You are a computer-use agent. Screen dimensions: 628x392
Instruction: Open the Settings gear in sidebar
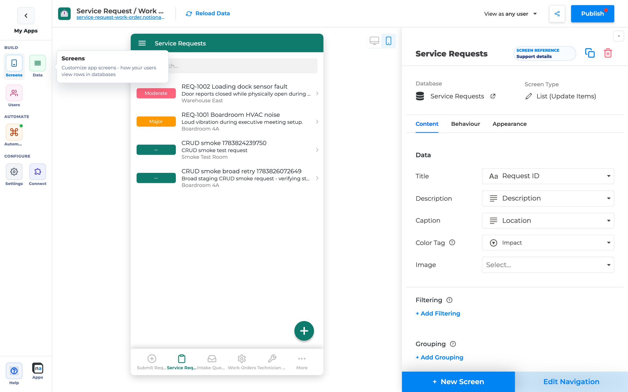tap(14, 171)
